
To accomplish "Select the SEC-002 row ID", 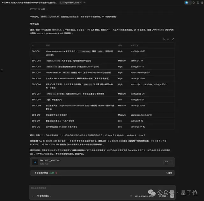I will tap(36, 61).
